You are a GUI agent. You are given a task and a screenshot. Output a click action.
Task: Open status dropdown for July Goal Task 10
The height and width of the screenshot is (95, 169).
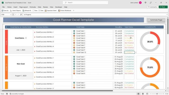tap(135, 53)
